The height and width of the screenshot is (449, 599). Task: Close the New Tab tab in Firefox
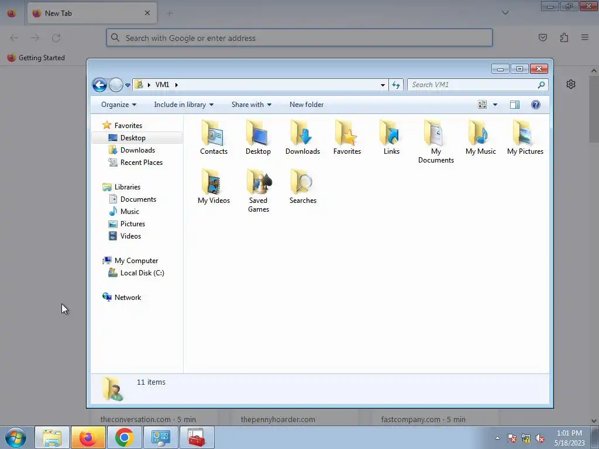point(147,13)
